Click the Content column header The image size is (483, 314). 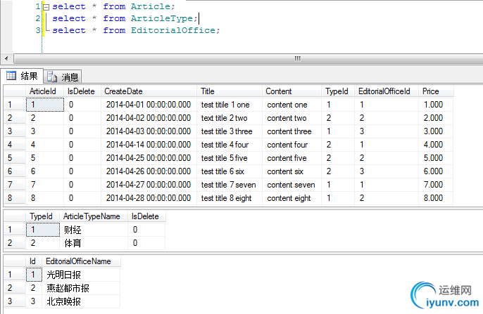coord(291,91)
